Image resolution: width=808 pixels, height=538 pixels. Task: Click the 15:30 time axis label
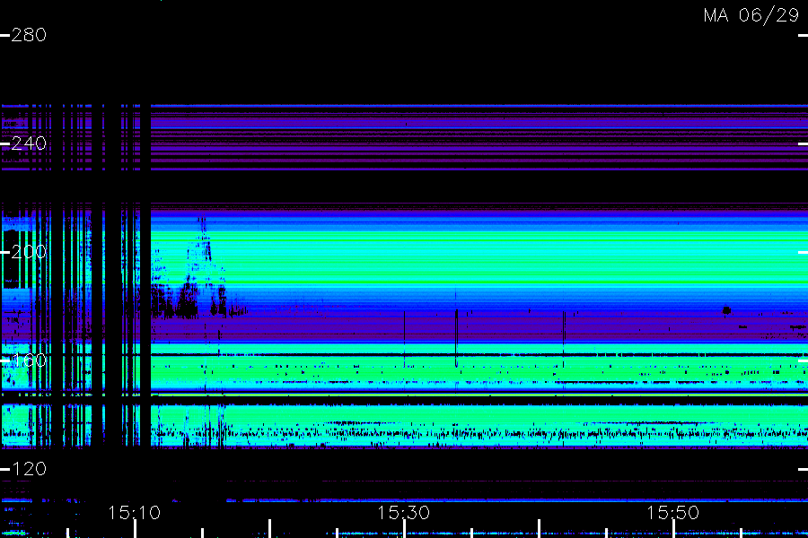(403, 513)
